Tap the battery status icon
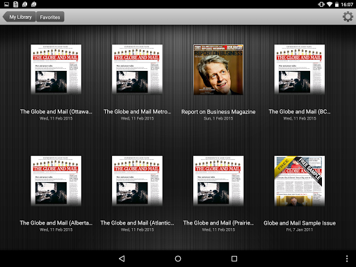356x267 pixels. (x=337, y=4)
